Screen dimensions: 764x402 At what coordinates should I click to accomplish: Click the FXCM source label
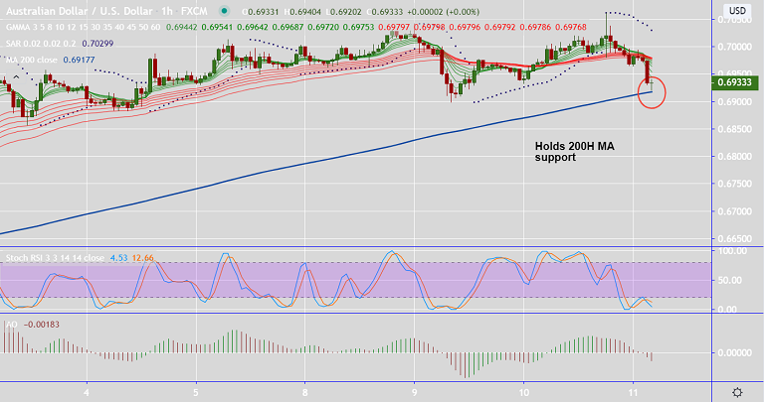(194, 11)
